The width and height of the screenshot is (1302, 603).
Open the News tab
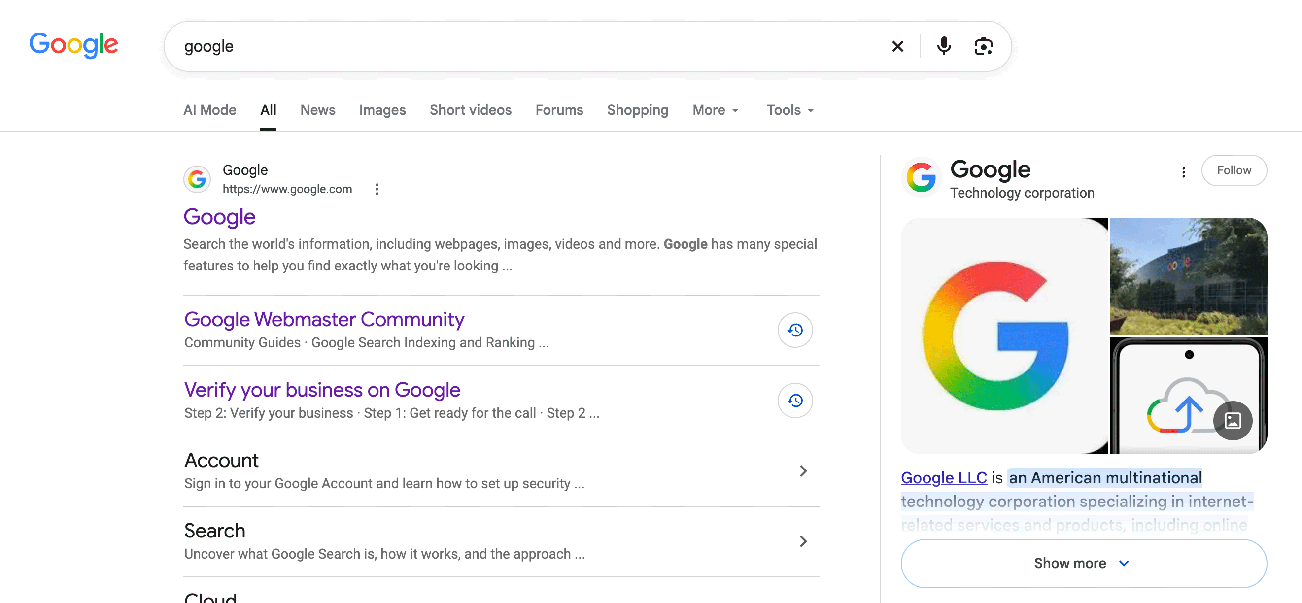(x=318, y=110)
